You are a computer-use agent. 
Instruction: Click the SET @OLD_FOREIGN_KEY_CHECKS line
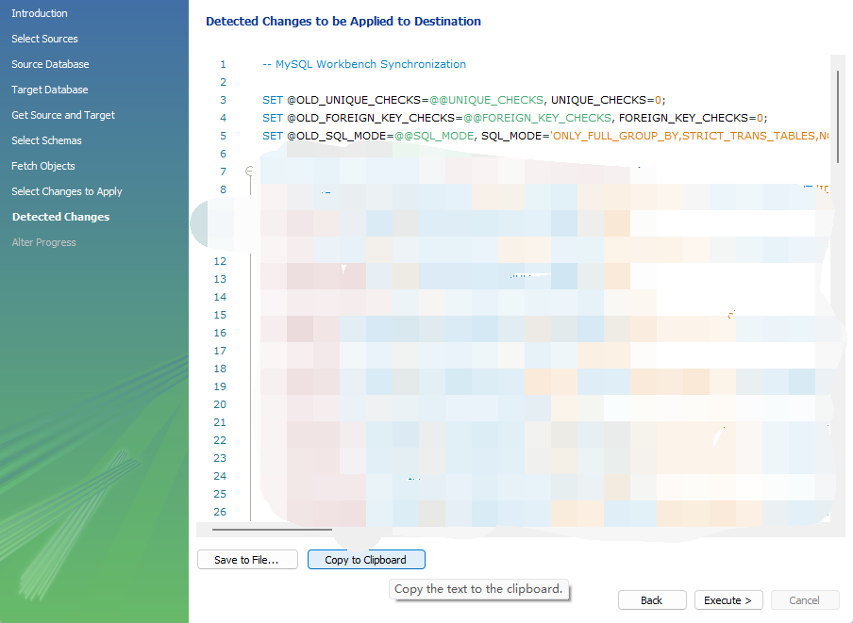click(514, 118)
